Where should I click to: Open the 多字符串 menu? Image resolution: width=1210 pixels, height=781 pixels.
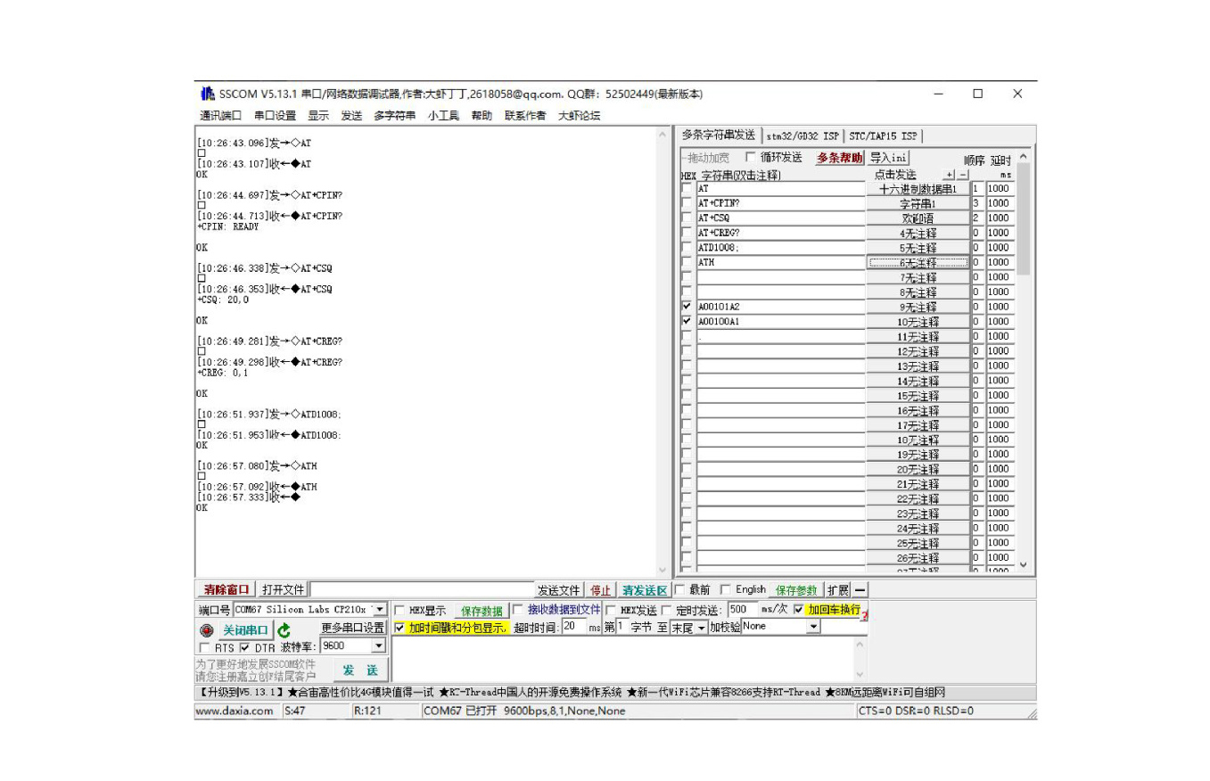tap(394, 116)
